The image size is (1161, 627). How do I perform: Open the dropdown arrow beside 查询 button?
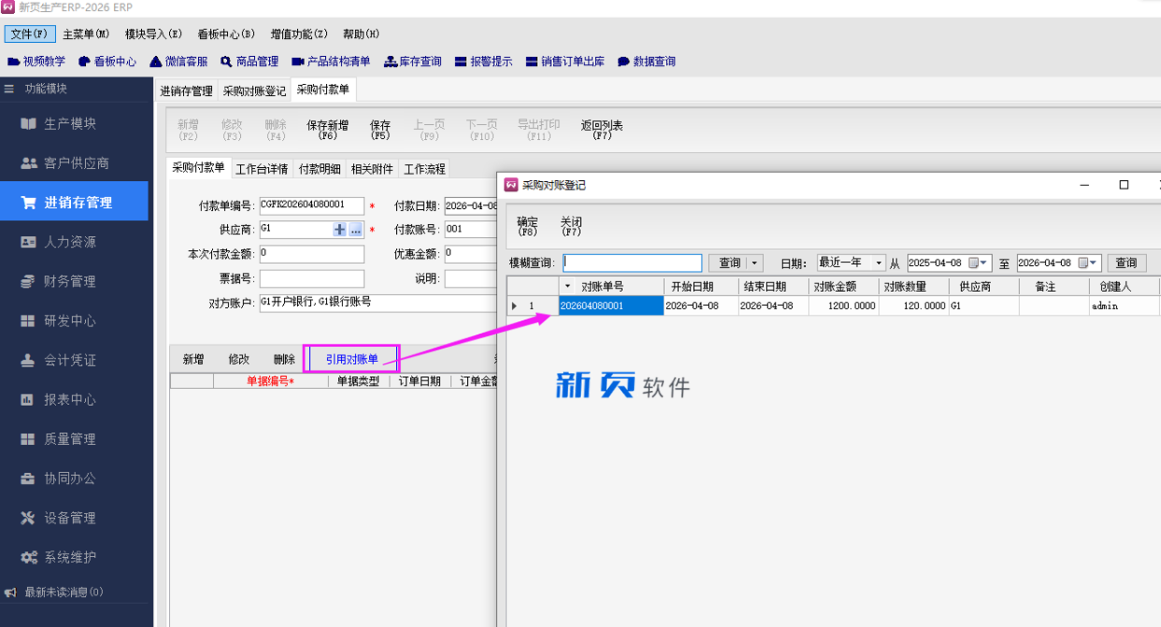(x=756, y=263)
